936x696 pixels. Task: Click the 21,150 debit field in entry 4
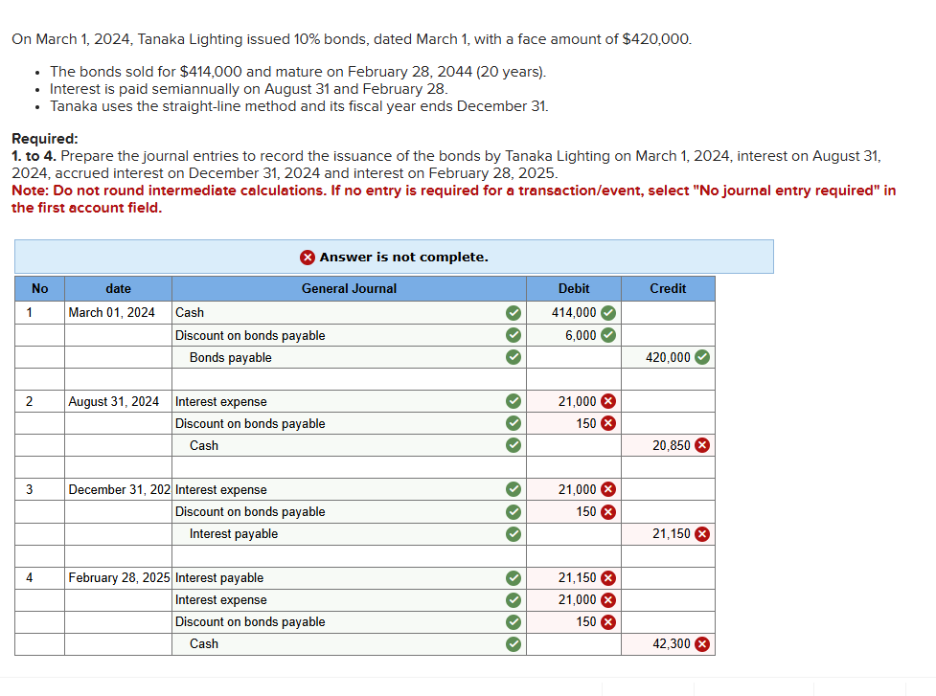coord(575,577)
